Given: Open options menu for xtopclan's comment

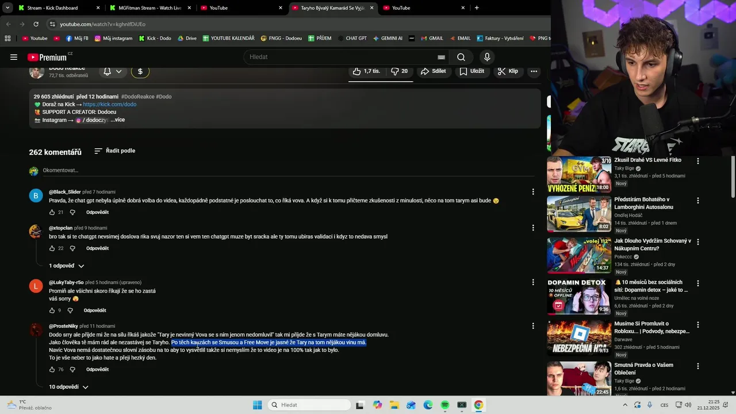Looking at the screenshot, I should [x=533, y=228].
